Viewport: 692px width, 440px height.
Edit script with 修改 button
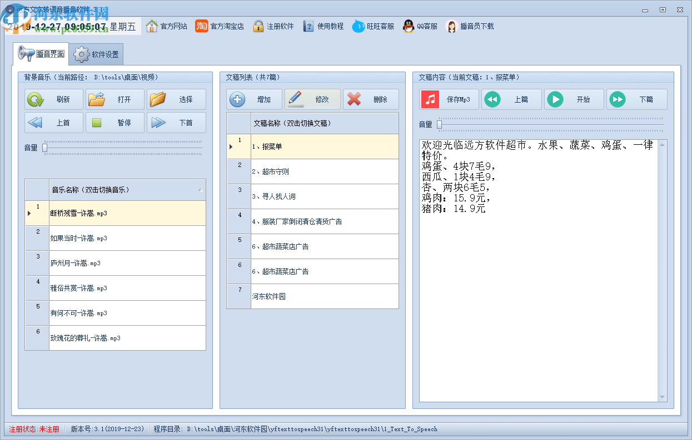[x=313, y=100]
